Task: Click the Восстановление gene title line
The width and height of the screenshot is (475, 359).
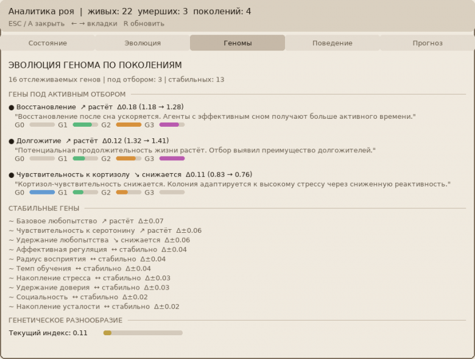Action: (100, 107)
